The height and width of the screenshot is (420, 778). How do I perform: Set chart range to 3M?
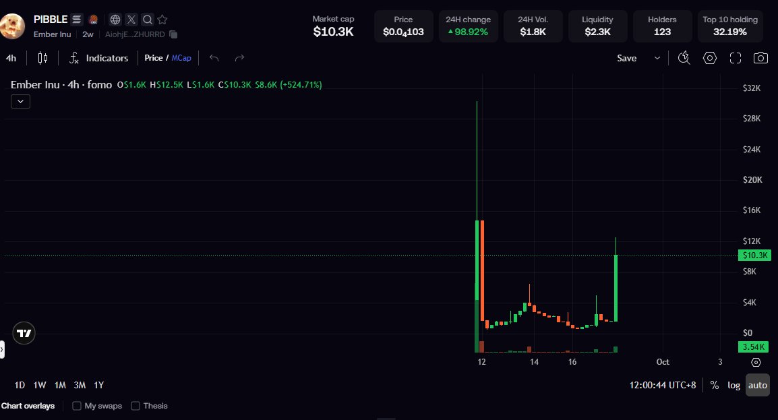click(80, 385)
